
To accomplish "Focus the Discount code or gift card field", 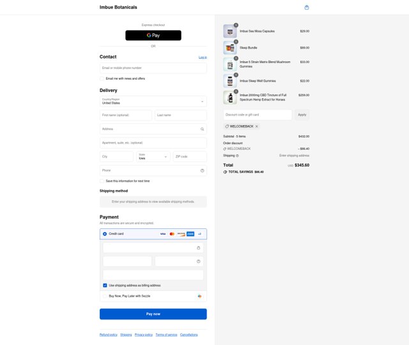I will click(258, 115).
